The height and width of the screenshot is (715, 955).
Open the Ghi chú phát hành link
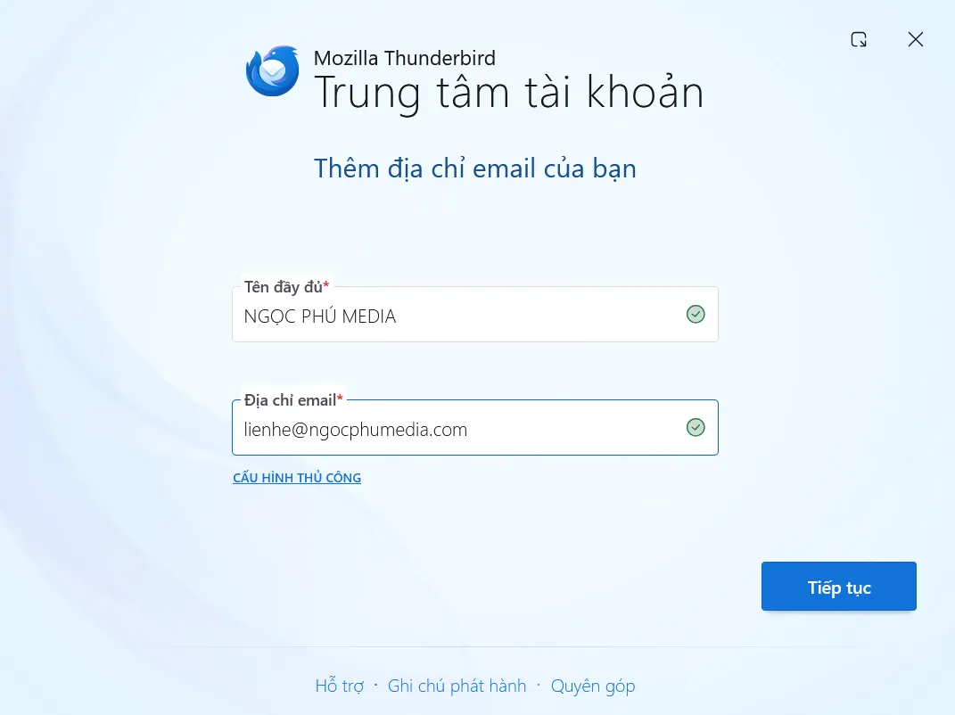tap(457, 686)
